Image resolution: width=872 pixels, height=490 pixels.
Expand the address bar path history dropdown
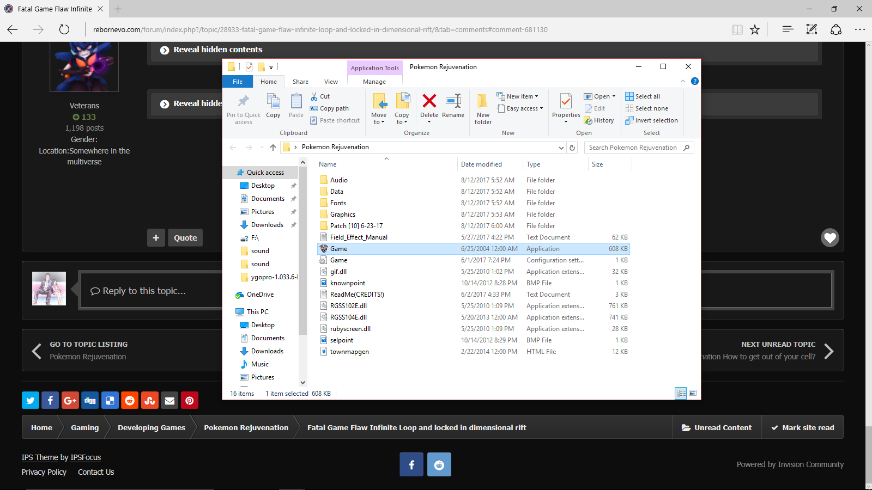(561, 148)
